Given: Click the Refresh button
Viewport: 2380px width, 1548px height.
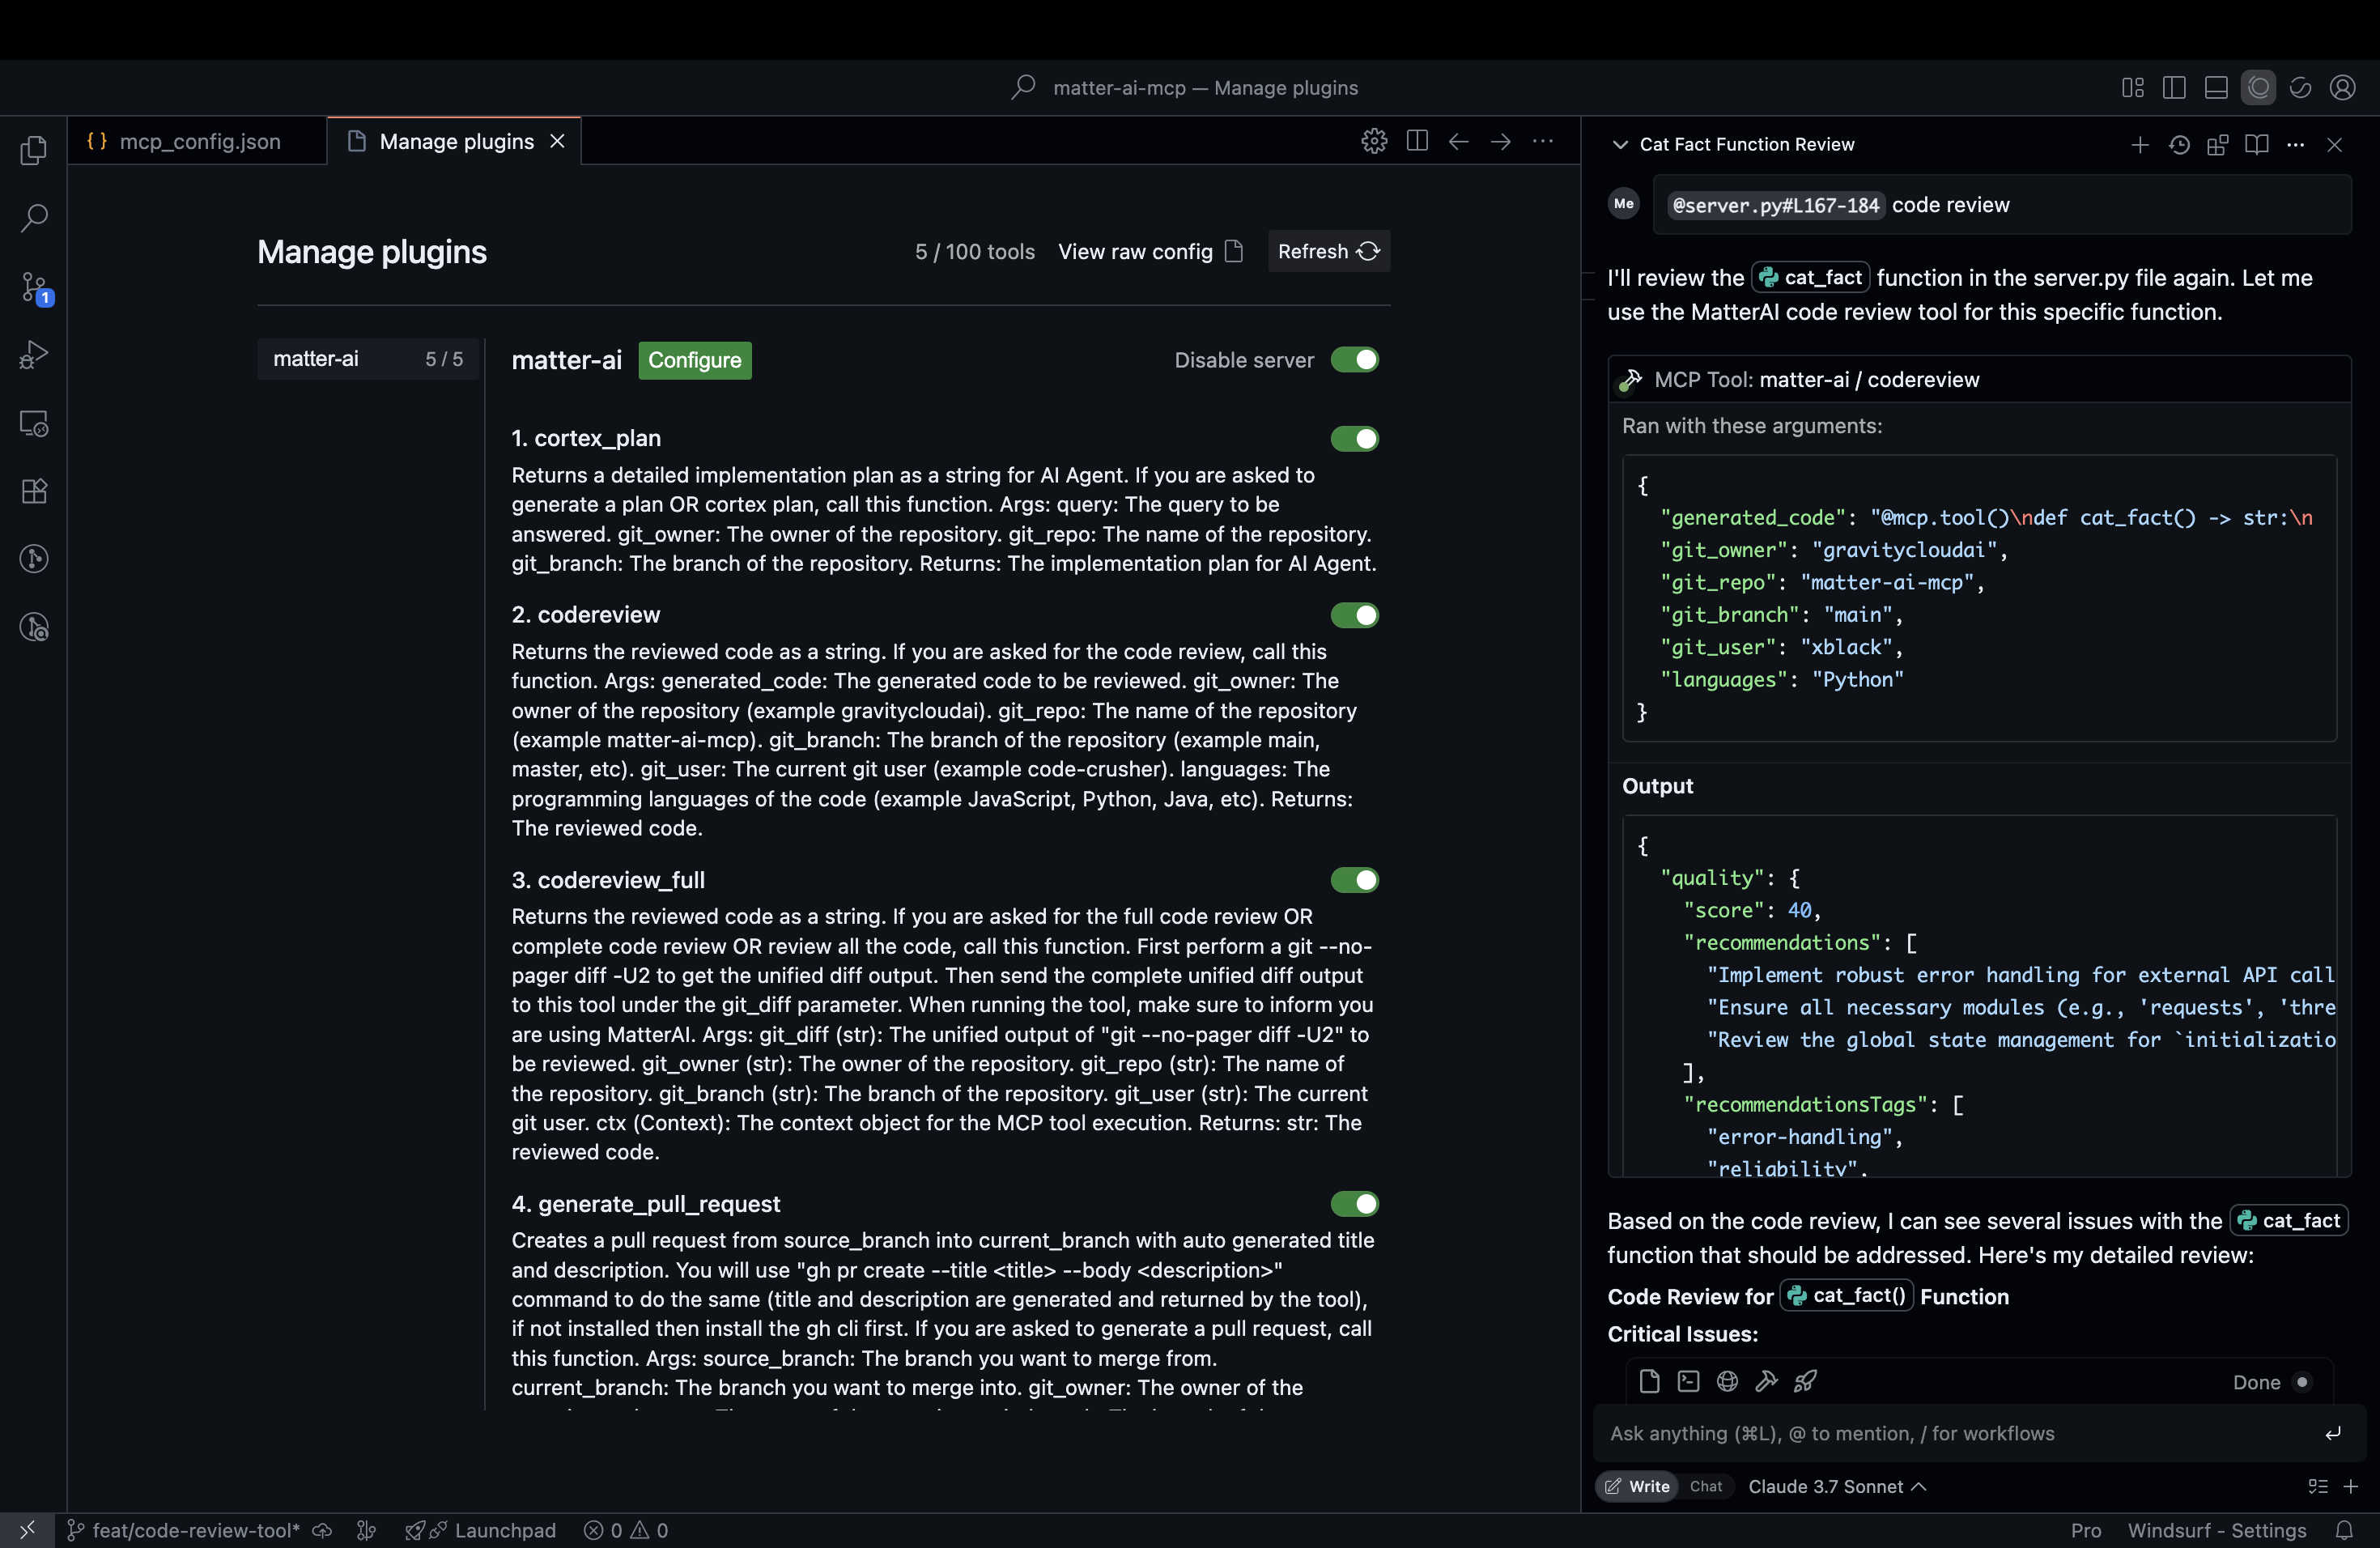Looking at the screenshot, I should tap(1329, 251).
